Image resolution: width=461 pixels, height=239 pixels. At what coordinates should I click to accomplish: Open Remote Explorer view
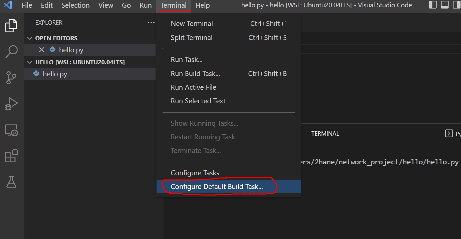pyautogui.click(x=11, y=130)
